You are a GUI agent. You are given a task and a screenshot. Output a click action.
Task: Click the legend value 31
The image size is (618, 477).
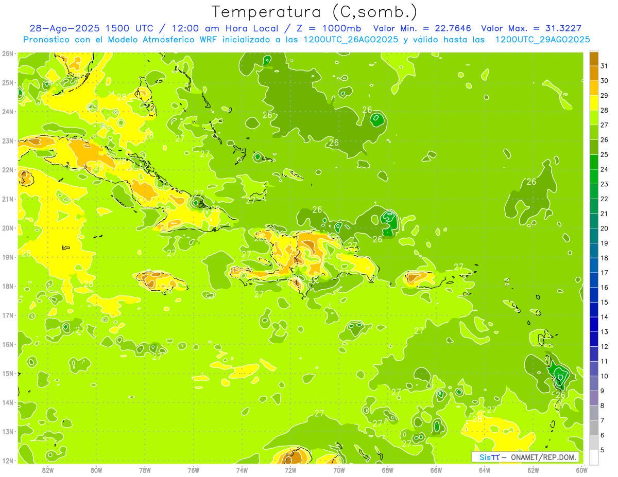point(605,66)
